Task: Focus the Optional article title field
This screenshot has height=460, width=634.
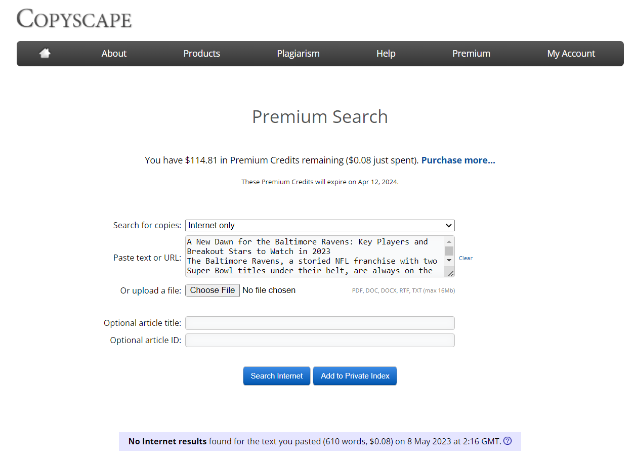Action: (320, 323)
